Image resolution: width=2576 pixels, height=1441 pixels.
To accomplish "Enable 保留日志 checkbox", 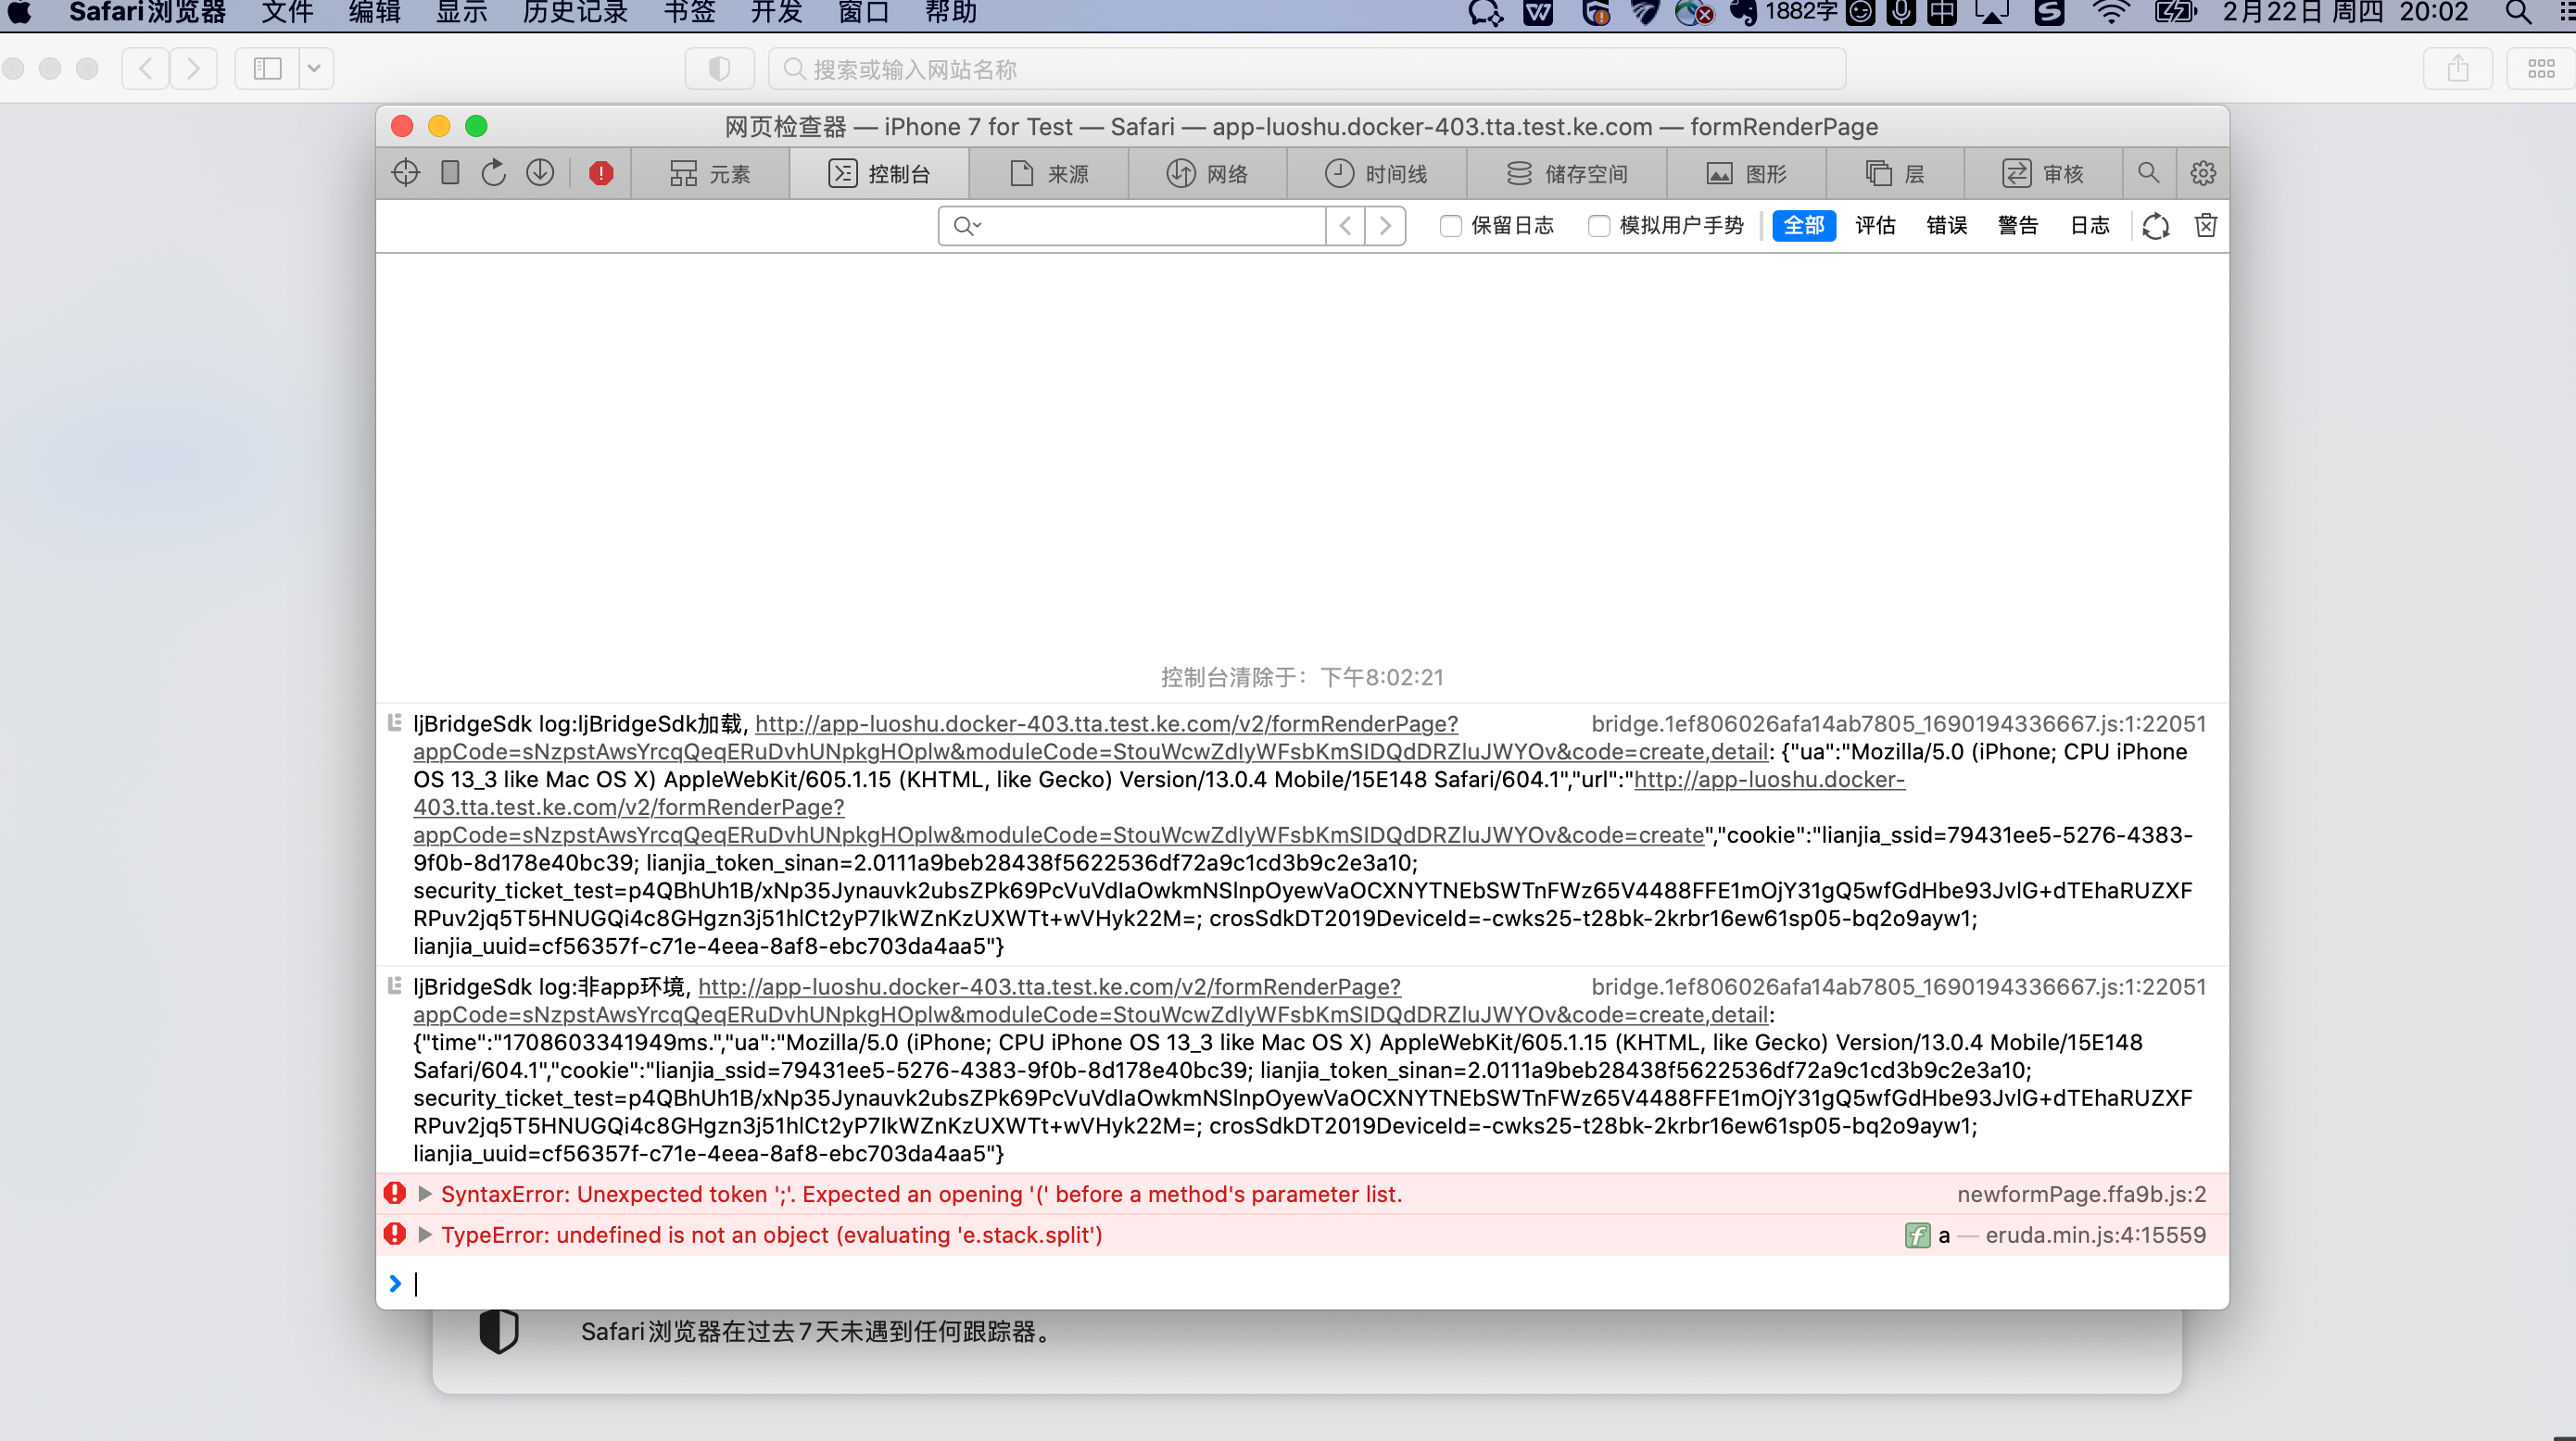I will click(x=1450, y=226).
